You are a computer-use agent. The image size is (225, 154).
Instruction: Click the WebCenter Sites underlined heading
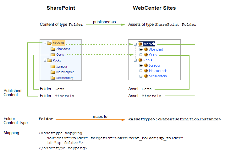154,8
